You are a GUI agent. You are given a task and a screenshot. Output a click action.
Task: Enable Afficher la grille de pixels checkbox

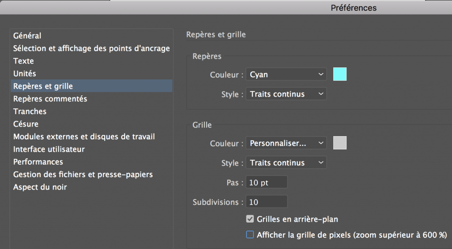(250, 235)
